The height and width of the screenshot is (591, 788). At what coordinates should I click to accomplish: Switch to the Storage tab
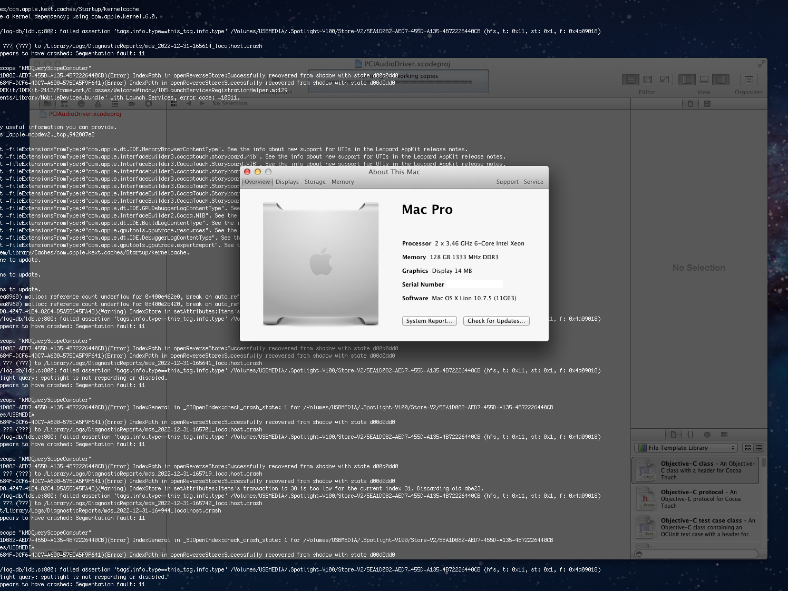point(315,182)
